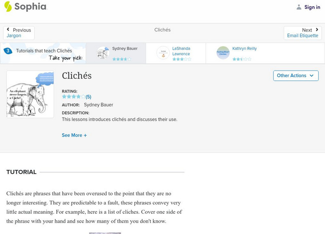This screenshot has height=234, width=325.
Task: Click the Other Actions chevron arrow
Action: click(x=312, y=76)
